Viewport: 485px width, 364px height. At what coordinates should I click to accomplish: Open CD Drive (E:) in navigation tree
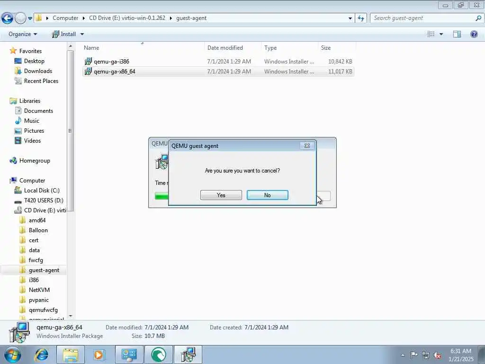coord(45,210)
